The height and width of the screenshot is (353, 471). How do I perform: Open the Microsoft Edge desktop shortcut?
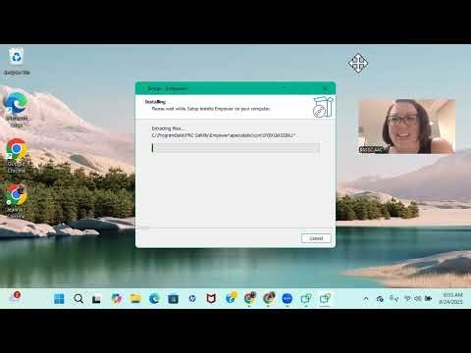[x=16, y=110]
